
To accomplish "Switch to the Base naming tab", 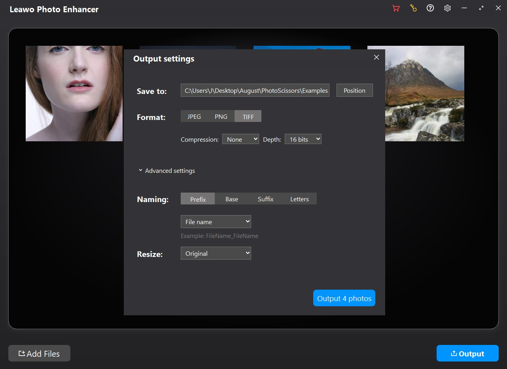I will click(x=231, y=199).
